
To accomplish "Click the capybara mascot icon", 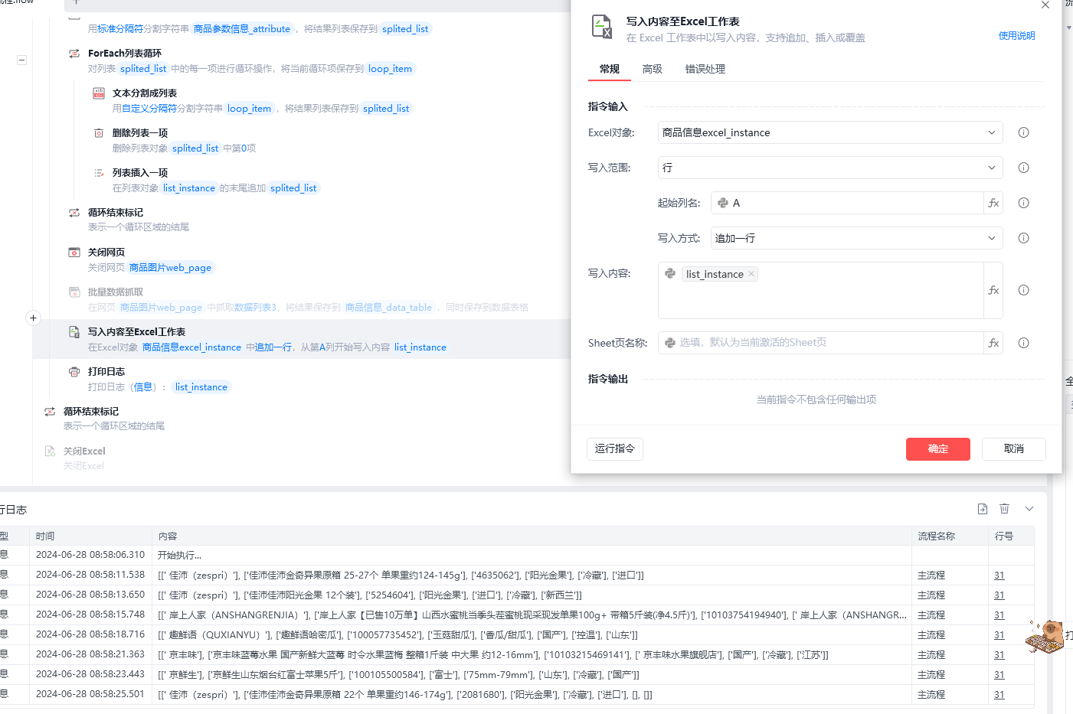I will (1045, 636).
